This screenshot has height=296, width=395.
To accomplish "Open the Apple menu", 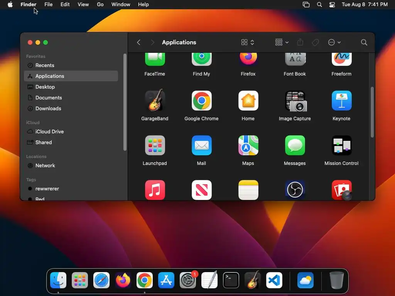I will (x=10, y=5).
